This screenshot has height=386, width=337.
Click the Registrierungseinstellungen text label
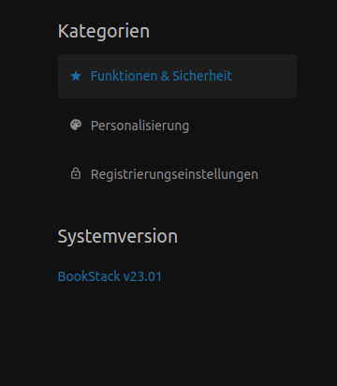[x=174, y=174]
